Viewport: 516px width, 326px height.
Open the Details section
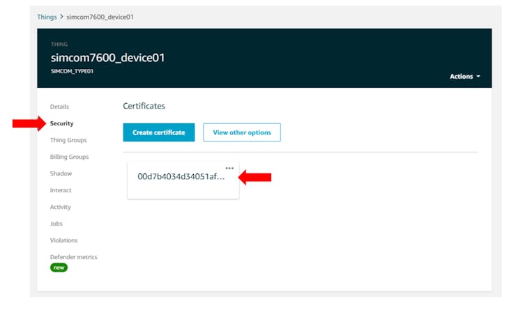(x=59, y=107)
